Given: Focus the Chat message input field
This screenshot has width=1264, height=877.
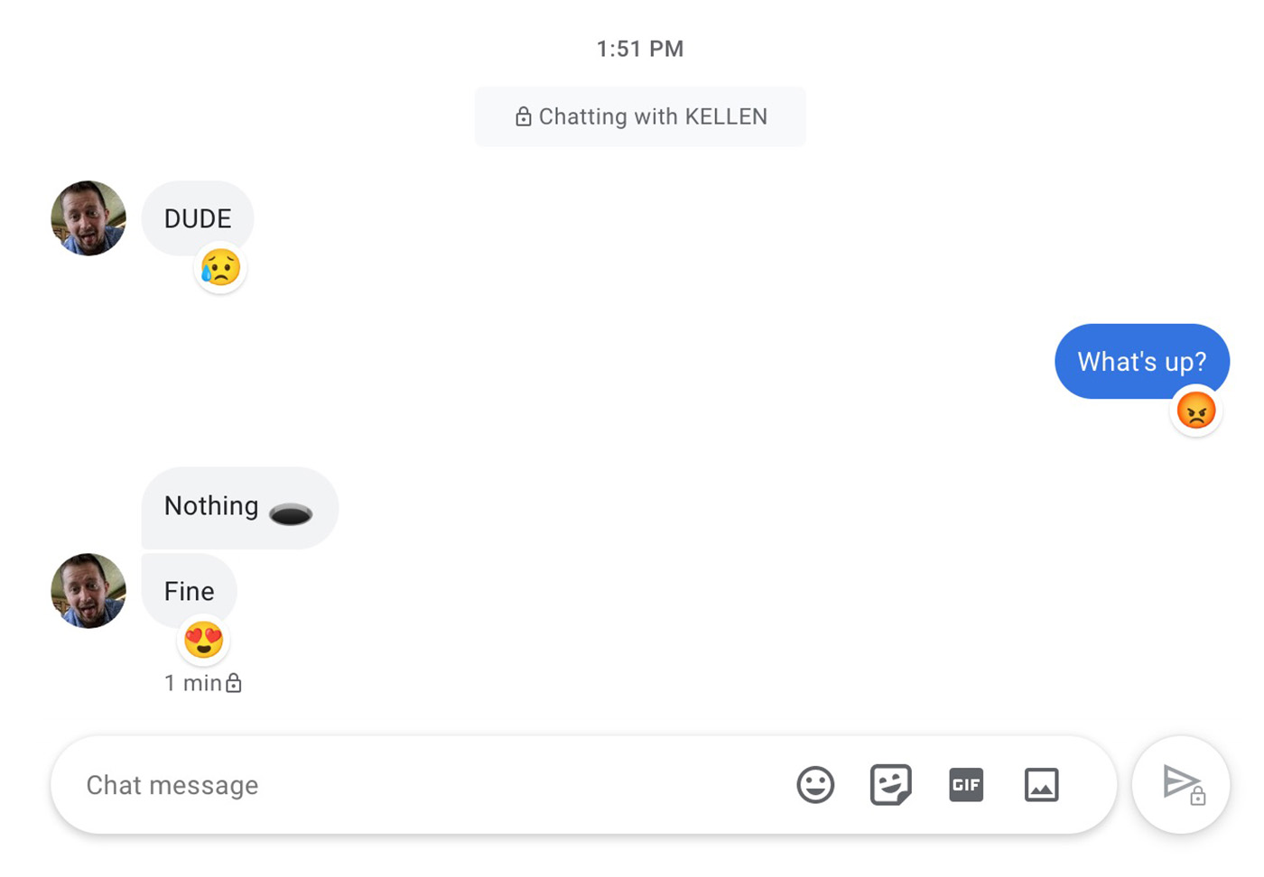Looking at the screenshot, I should coord(406,785).
